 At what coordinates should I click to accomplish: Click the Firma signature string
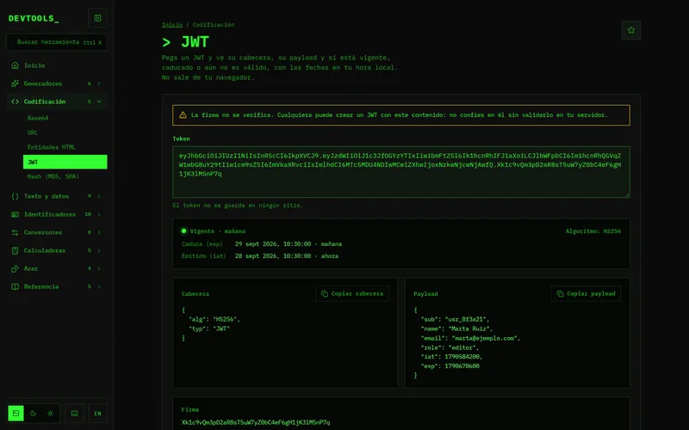click(x=256, y=422)
